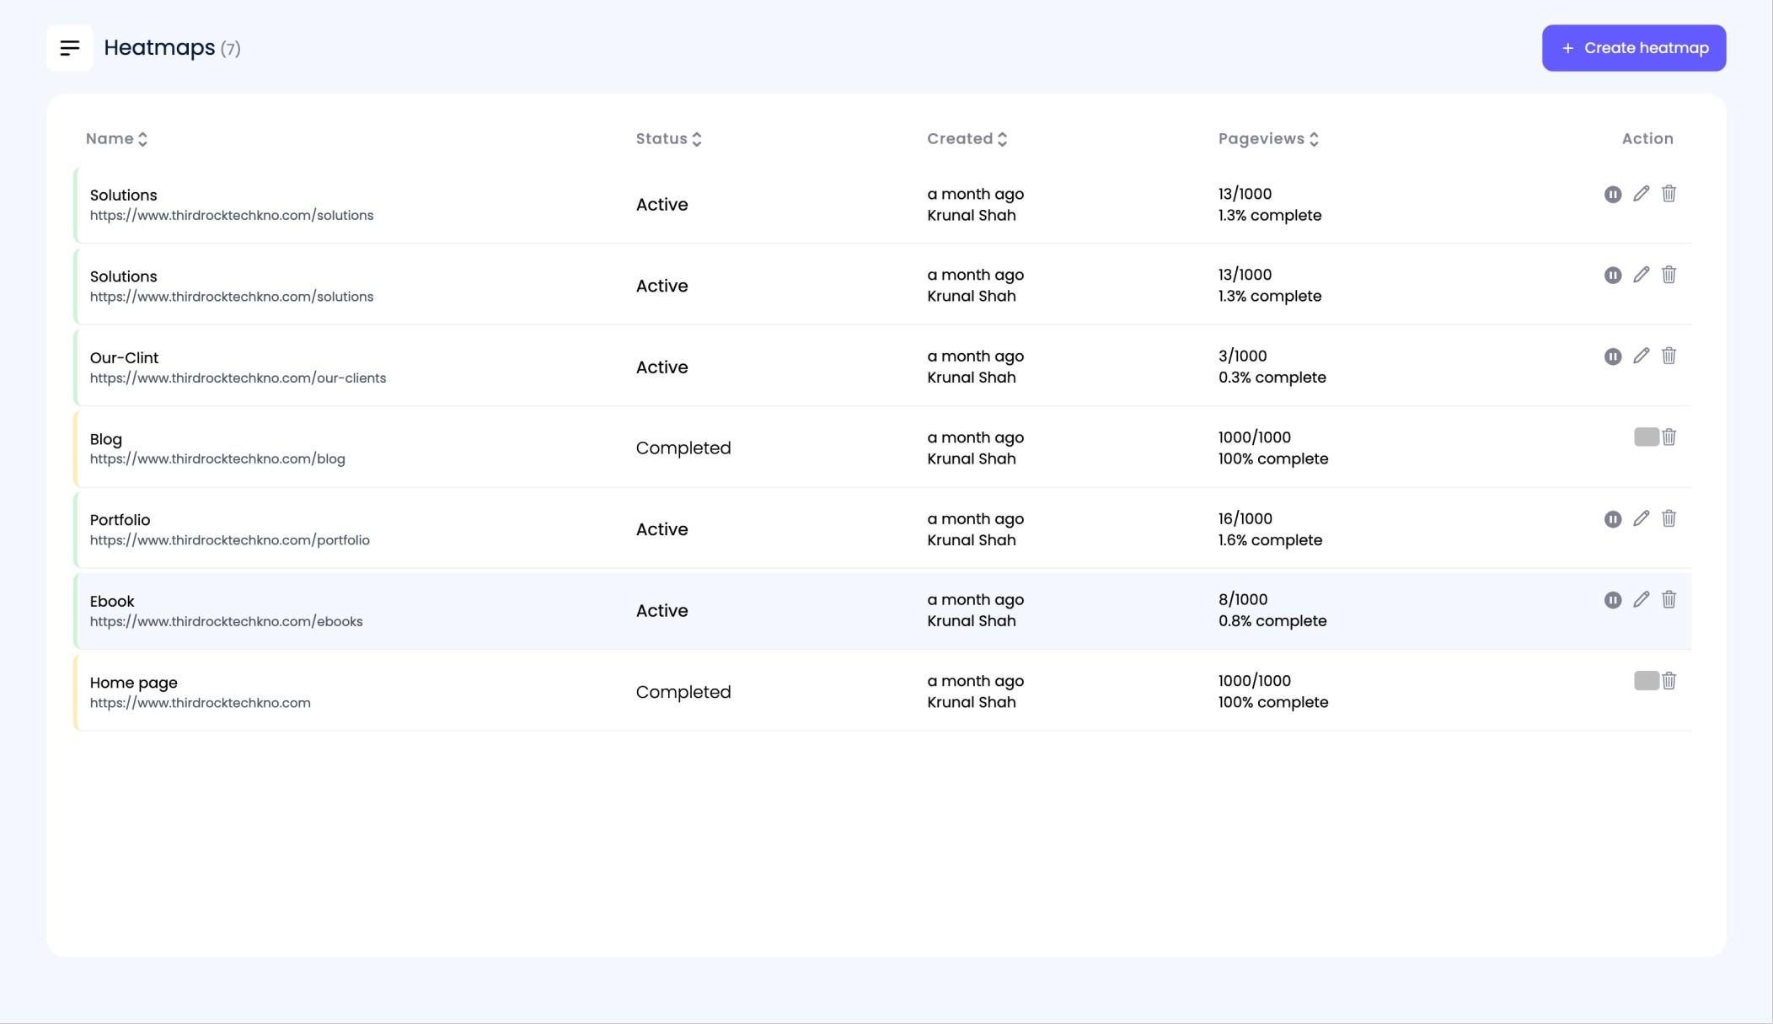Pause the Our-Clint heatmap
1773x1024 pixels.
pos(1612,356)
